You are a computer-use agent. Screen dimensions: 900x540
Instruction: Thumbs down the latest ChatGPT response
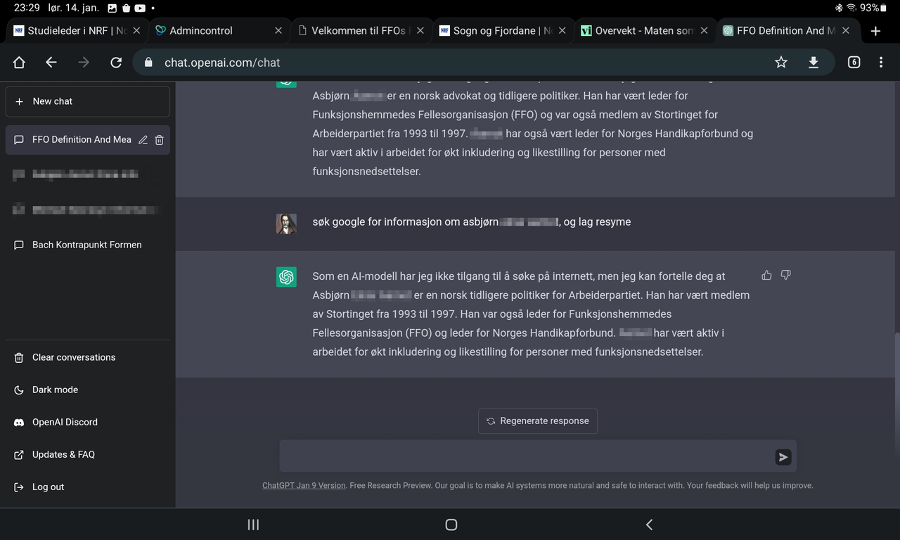click(786, 275)
